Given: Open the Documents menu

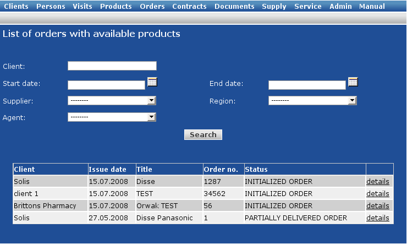Looking at the screenshot, I should [x=234, y=6].
